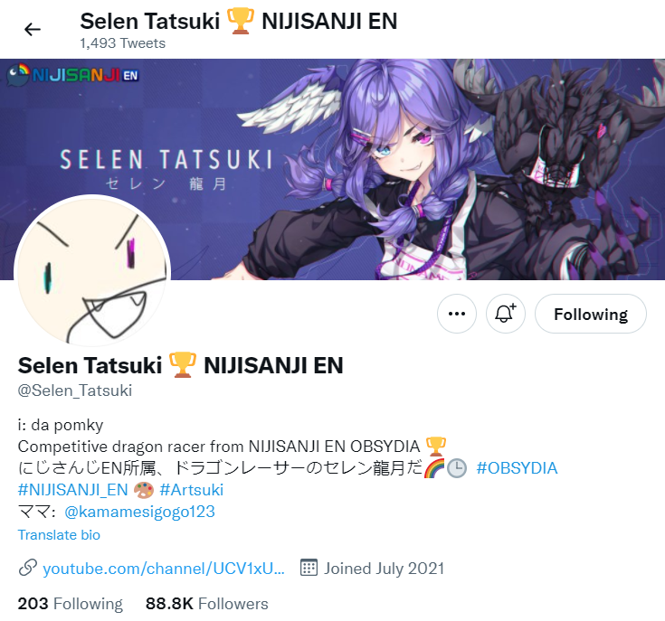Image resolution: width=665 pixels, height=621 pixels.
Task: Open the #NIJISANJI_EN hashtag link
Action: click(72, 490)
